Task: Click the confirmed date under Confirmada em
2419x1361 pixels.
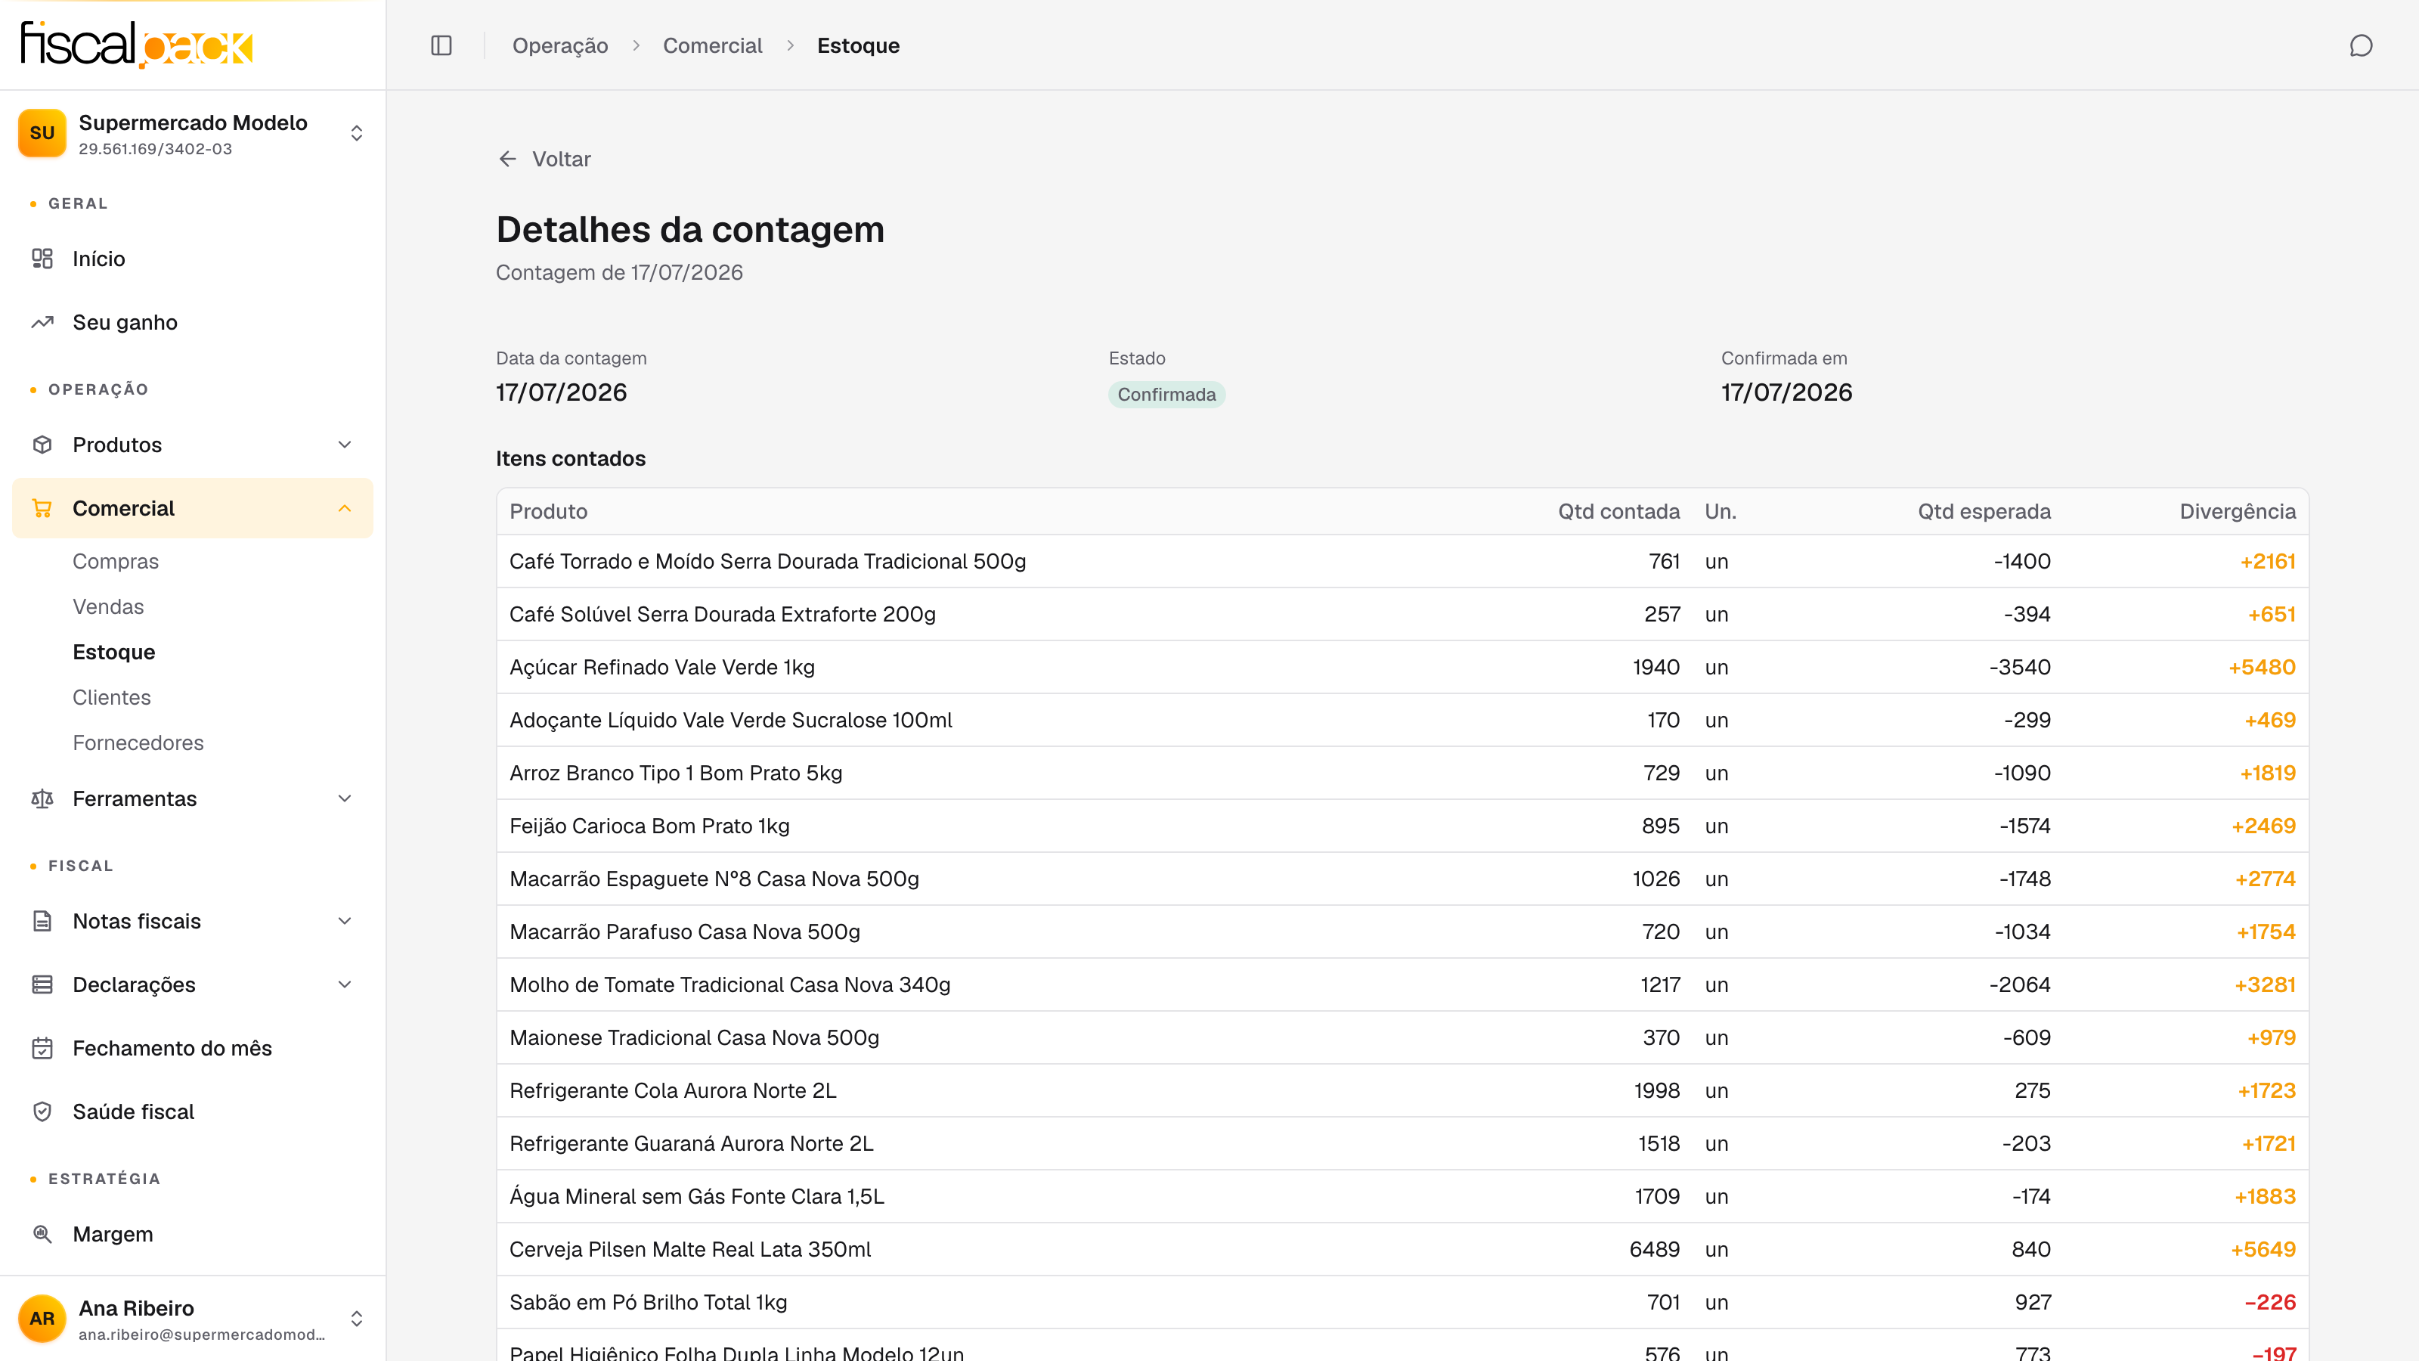Action: pyautogui.click(x=1786, y=392)
